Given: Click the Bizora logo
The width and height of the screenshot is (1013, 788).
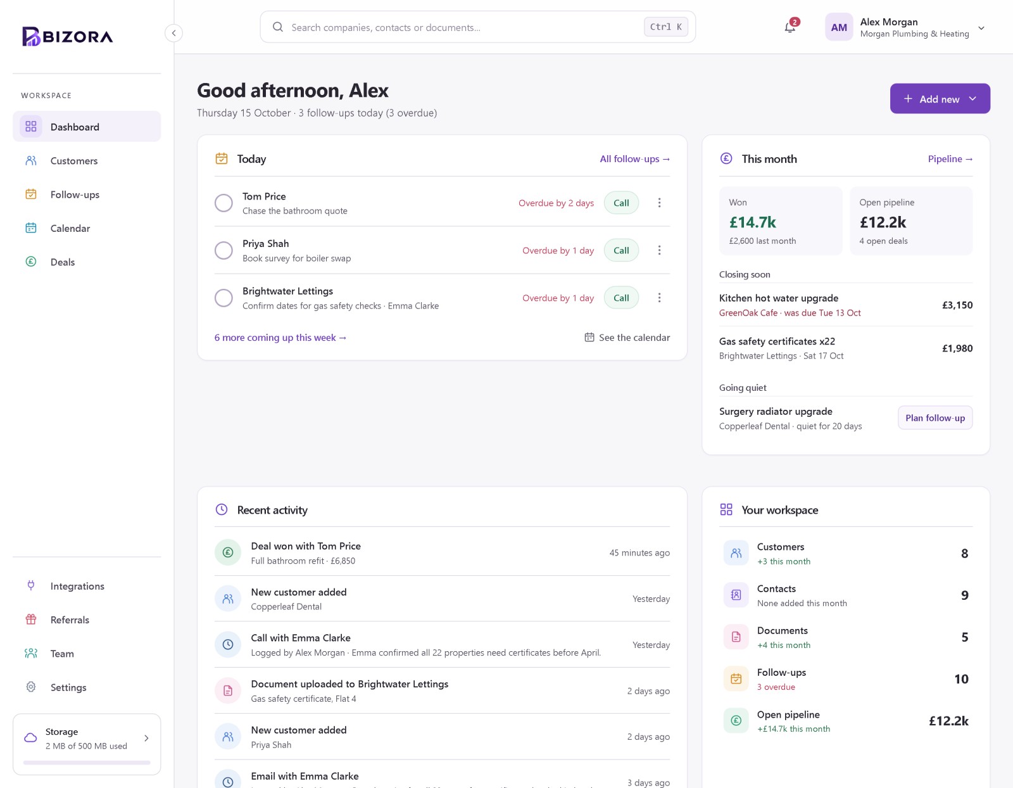Looking at the screenshot, I should (x=68, y=37).
